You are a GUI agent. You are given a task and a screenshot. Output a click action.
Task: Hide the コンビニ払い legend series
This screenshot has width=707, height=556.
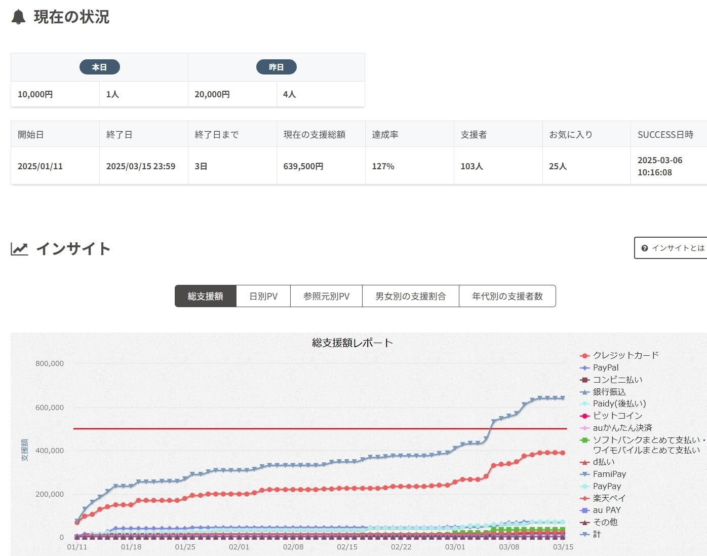(617, 380)
